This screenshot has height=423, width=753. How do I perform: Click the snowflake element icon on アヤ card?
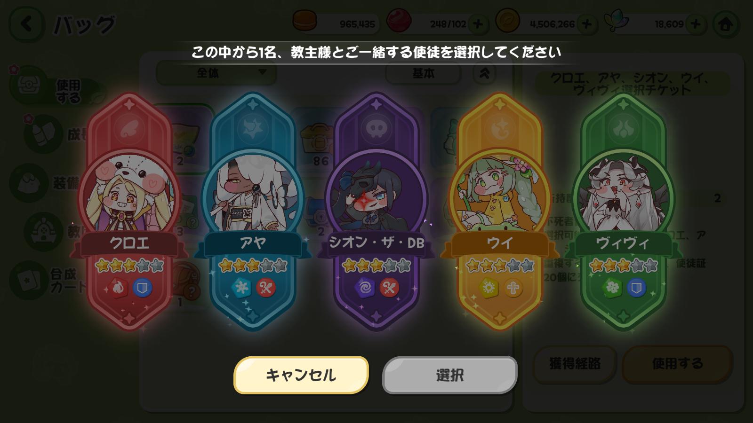pyautogui.click(x=242, y=288)
